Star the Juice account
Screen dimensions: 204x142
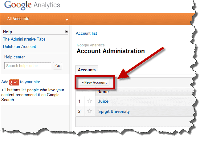pos(90,101)
